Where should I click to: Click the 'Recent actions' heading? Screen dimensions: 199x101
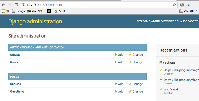173,50
